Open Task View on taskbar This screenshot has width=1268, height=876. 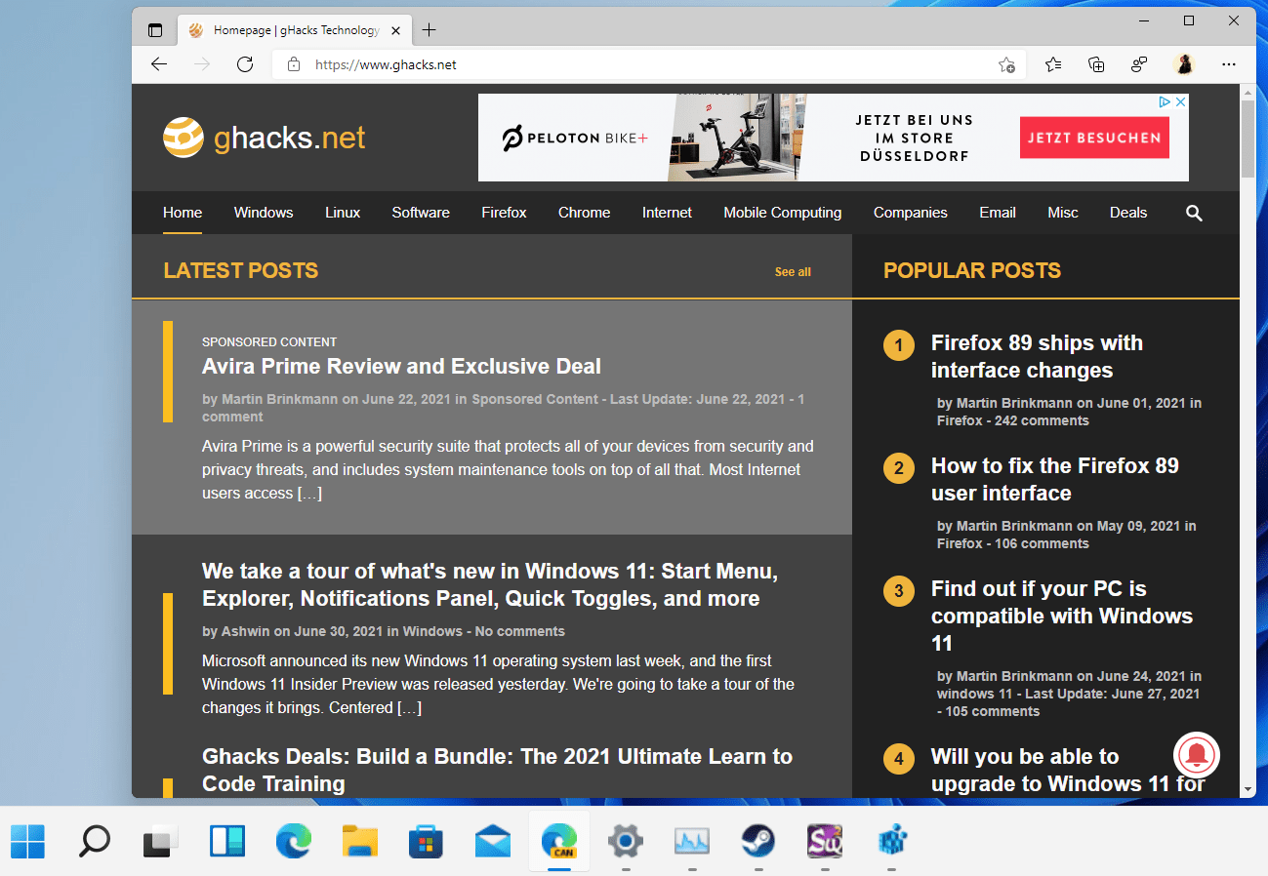[161, 841]
